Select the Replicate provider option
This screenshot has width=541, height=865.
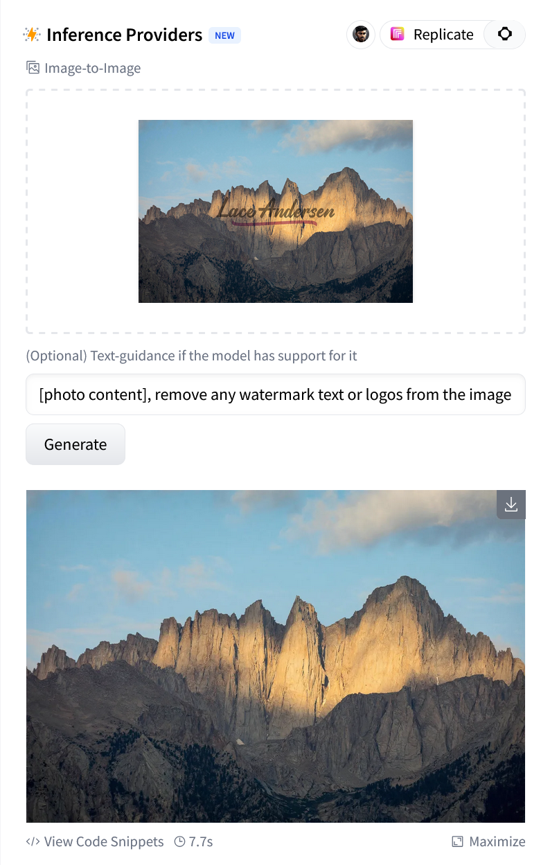(432, 34)
